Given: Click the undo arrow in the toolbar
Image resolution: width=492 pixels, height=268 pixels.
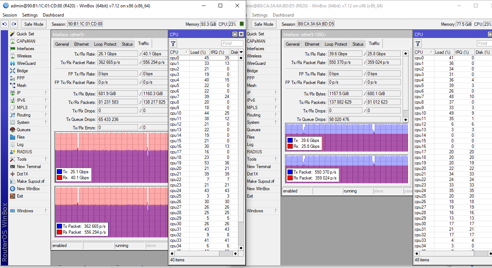Looking at the screenshot, I should [4, 24].
